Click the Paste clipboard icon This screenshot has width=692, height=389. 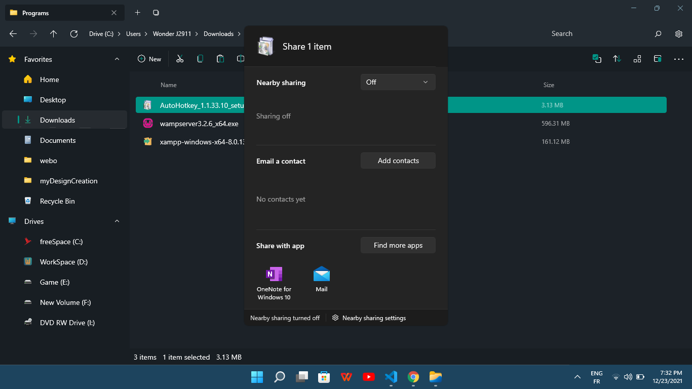[x=220, y=59]
